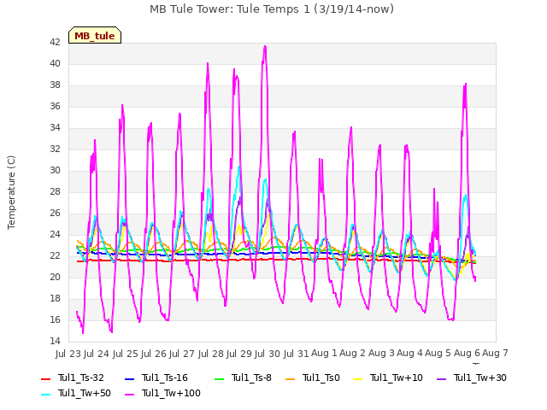Click the 20 y-axis tick label
547x410 pixels.
[x=55, y=277]
